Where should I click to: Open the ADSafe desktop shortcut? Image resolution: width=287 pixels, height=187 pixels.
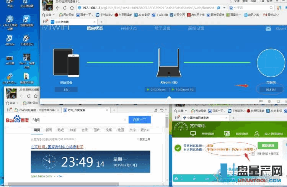click(9, 40)
